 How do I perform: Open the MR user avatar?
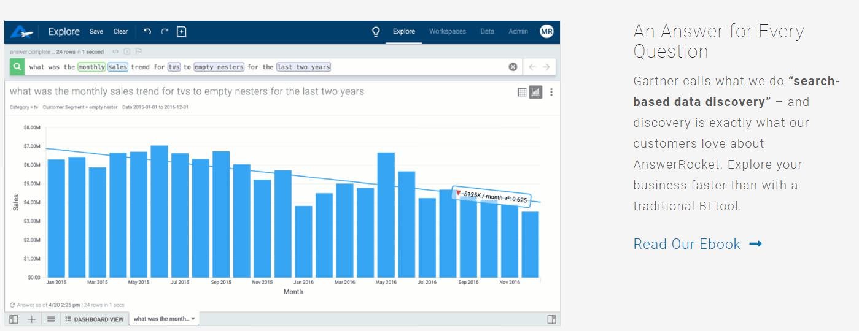point(546,31)
